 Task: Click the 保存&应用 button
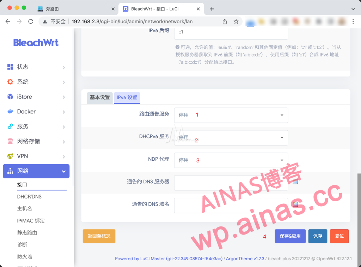(x=290, y=236)
